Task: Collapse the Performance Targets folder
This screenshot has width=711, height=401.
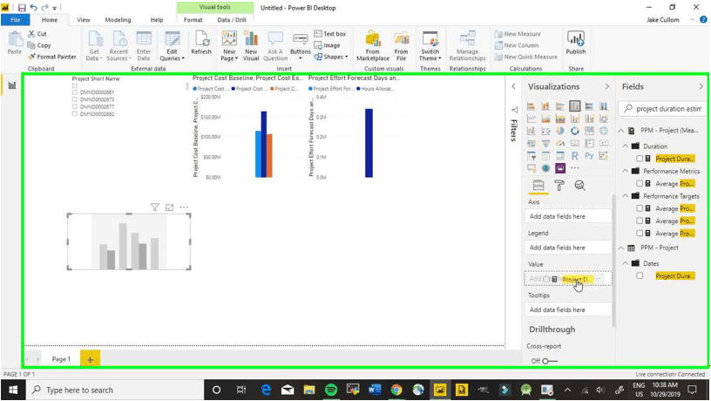Action: click(626, 196)
